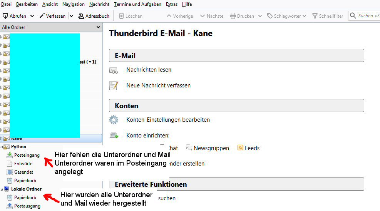Open the Postausgang folder
380x211 pixels.
pos(27,206)
